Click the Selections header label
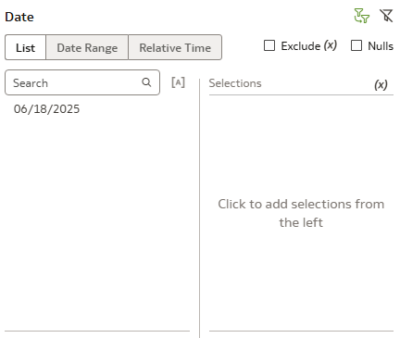This screenshot has height=338, width=400. click(235, 83)
